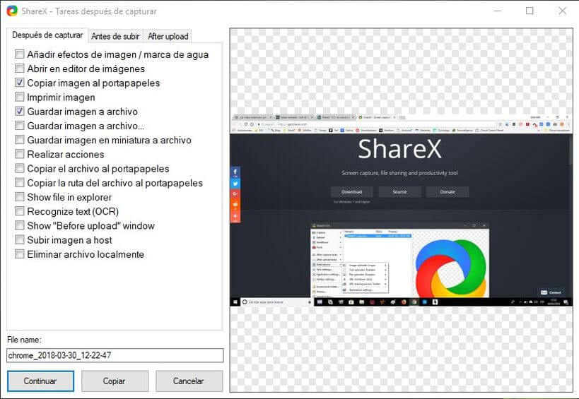Check Abrir en editor de imágenes
This screenshot has height=399, width=579.
[20, 69]
